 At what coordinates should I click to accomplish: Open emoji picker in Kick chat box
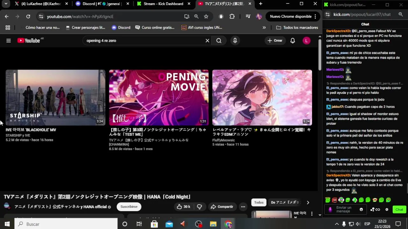click(x=361, y=209)
